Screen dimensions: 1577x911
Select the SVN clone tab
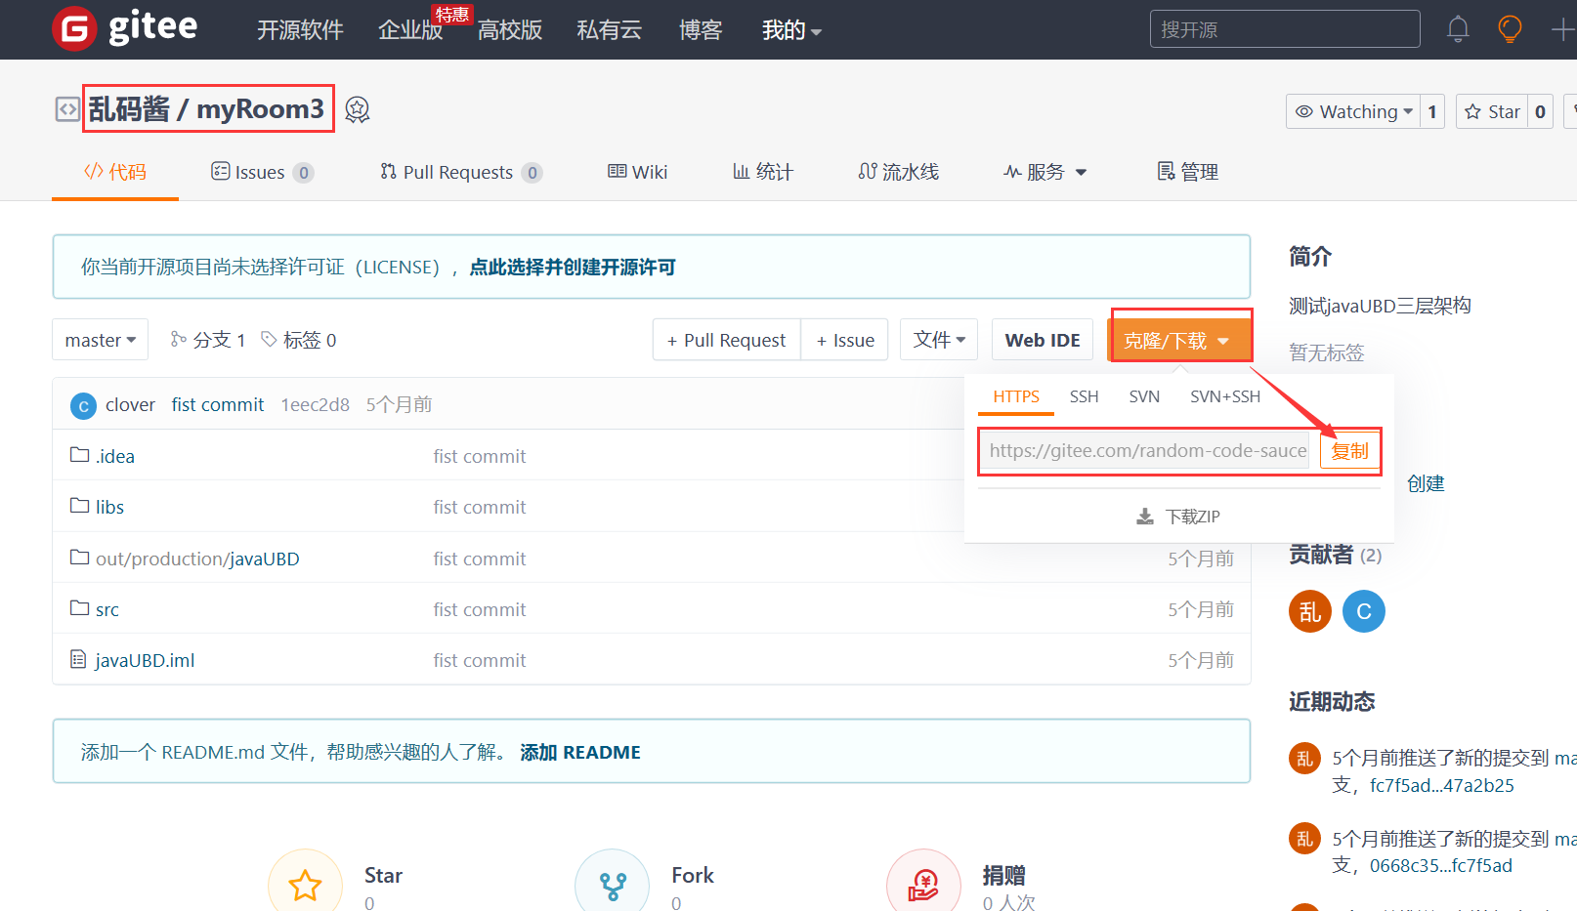pos(1144,396)
